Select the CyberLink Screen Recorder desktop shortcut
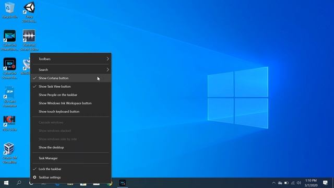 click(9, 68)
